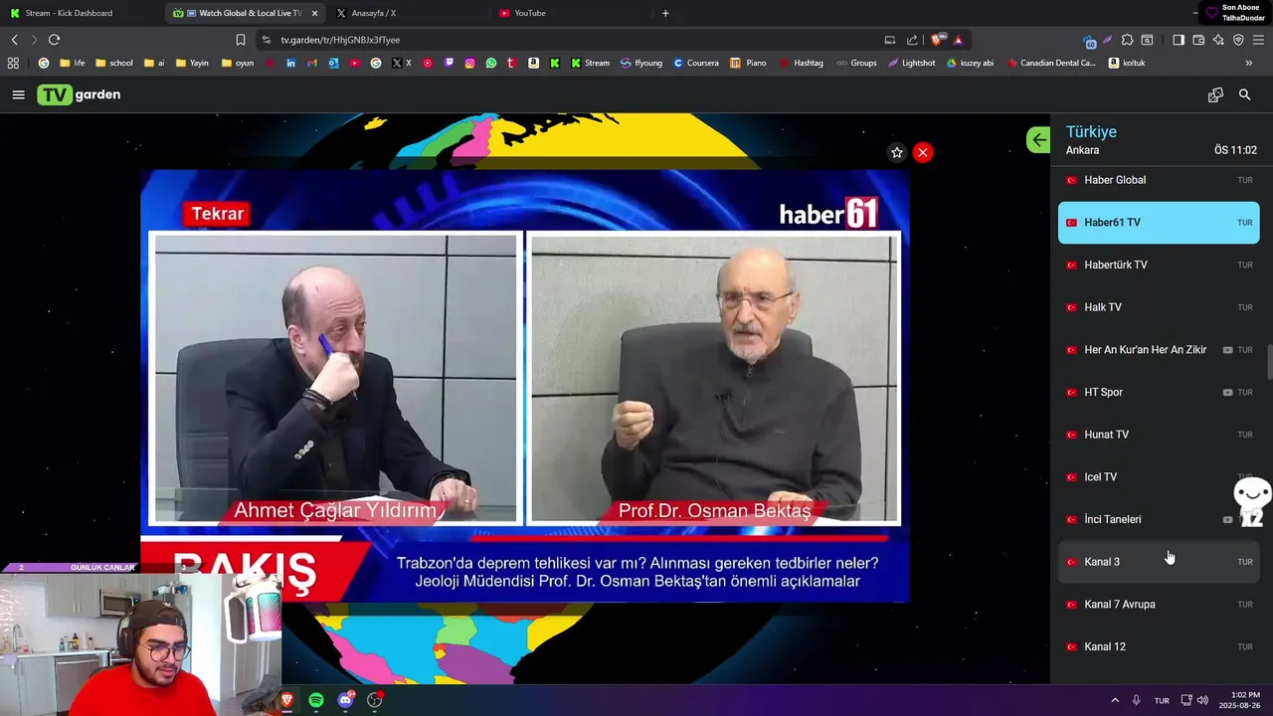The width and height of the screenshot is (1273, 716).
Task: Open the apps grid in bookmarks bar
Action: tap(13, 63)
